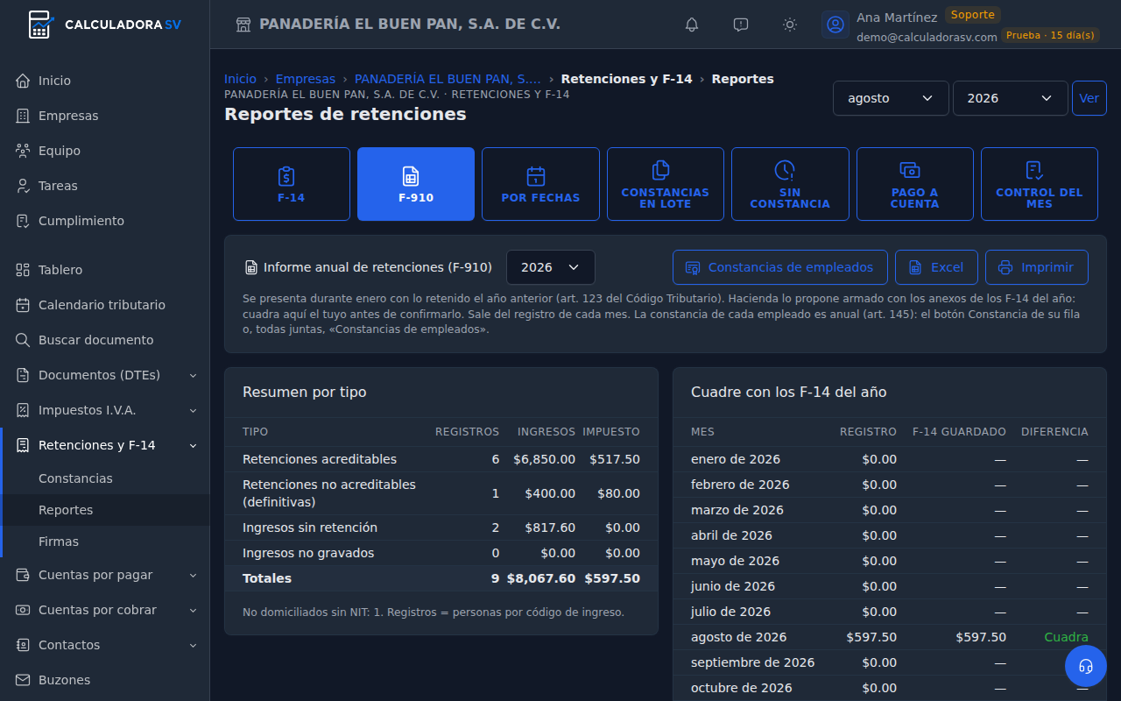The image size is (1121, 701).
Task: Select Reportes submenu item
Action: click(x=105, y=510)
